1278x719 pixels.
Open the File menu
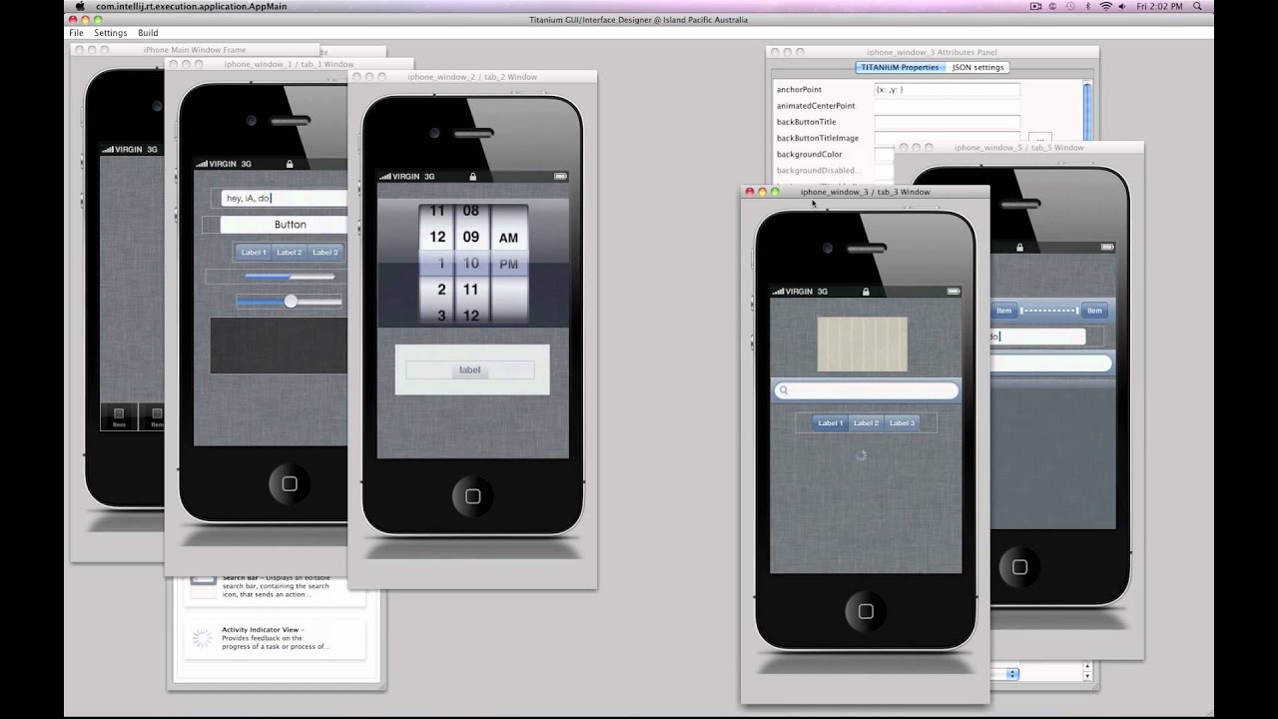tap(76, 33)
